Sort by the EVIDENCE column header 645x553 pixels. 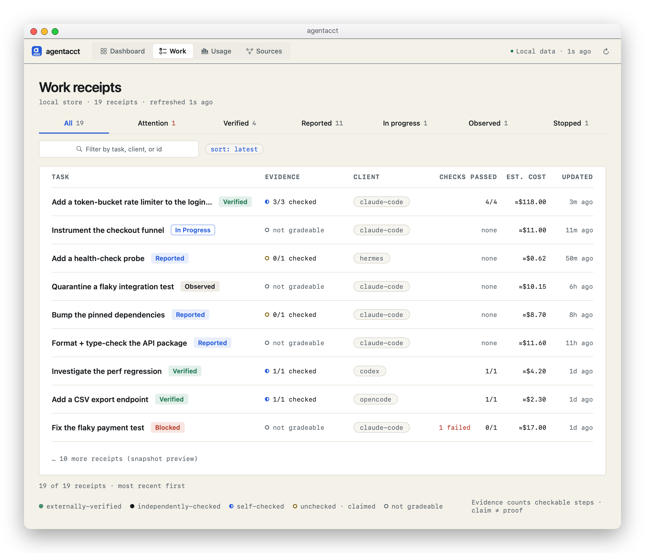(x=282, y=177)
